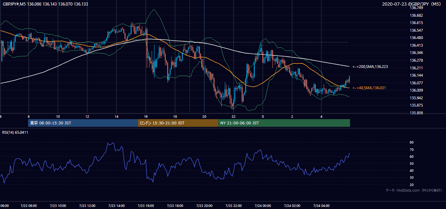Click the 136.278 price axis value
Image resolution: width=446 pixels, height=209 pixels.
click(416, 60)
